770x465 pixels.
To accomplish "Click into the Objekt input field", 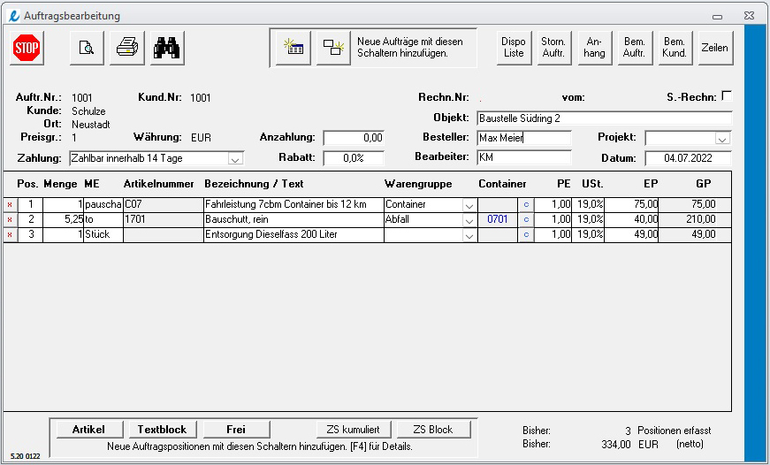I will click(605, 118).
